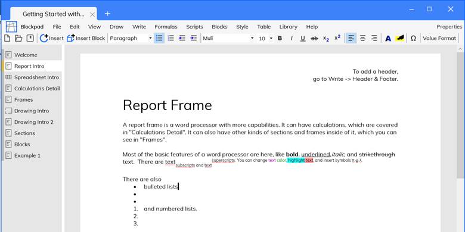This screenshot has width=465, height=232.
Task: Open the Blockpad menu
Action: (32, 27)
